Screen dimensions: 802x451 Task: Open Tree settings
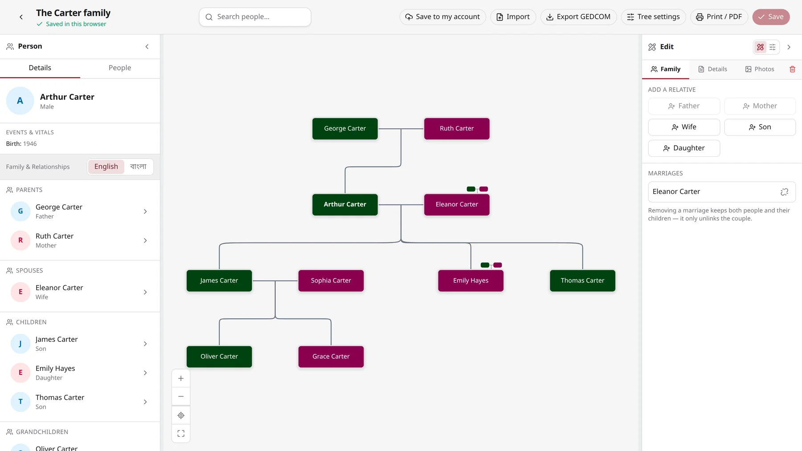[x=653, y=17]
